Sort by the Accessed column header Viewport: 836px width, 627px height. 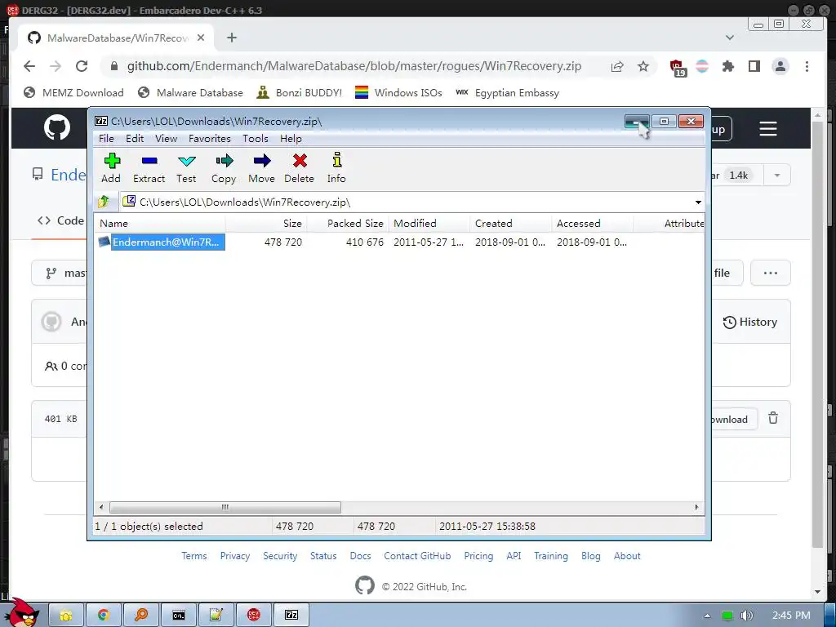pyautogui.click(x=593, y=224)
